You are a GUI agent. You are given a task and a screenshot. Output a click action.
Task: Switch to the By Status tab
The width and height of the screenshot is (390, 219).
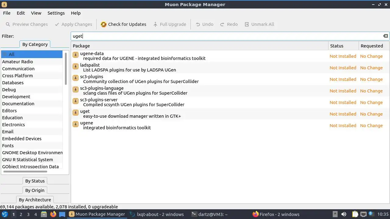35,181
